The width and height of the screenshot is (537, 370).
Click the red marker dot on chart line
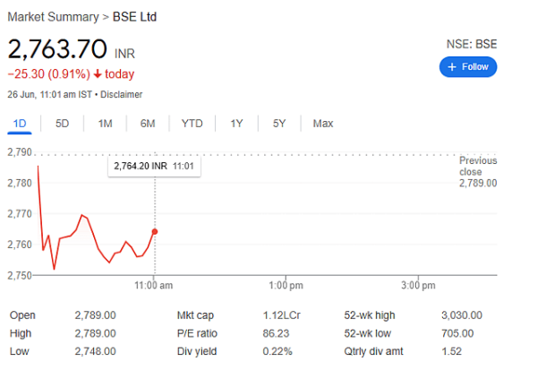pyautogui.click(x=155, y=232)
